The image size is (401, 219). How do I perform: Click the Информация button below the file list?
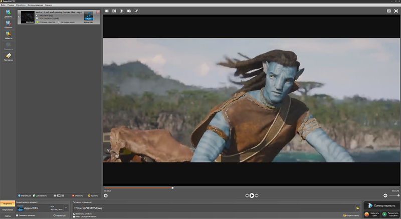click(x=25, y=196)
